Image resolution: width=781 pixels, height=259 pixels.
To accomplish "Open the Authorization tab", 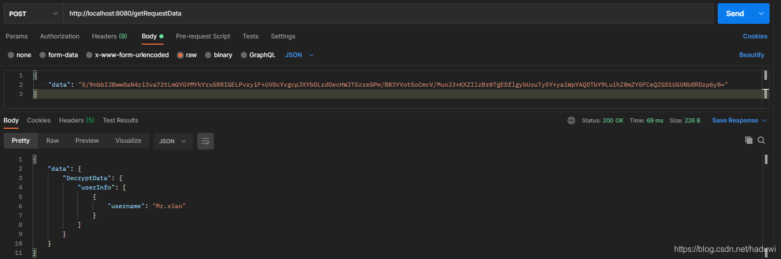I will (60, 36).
